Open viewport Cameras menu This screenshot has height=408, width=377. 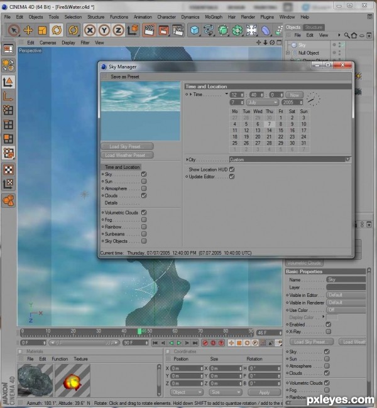click(x=48, y=43)
